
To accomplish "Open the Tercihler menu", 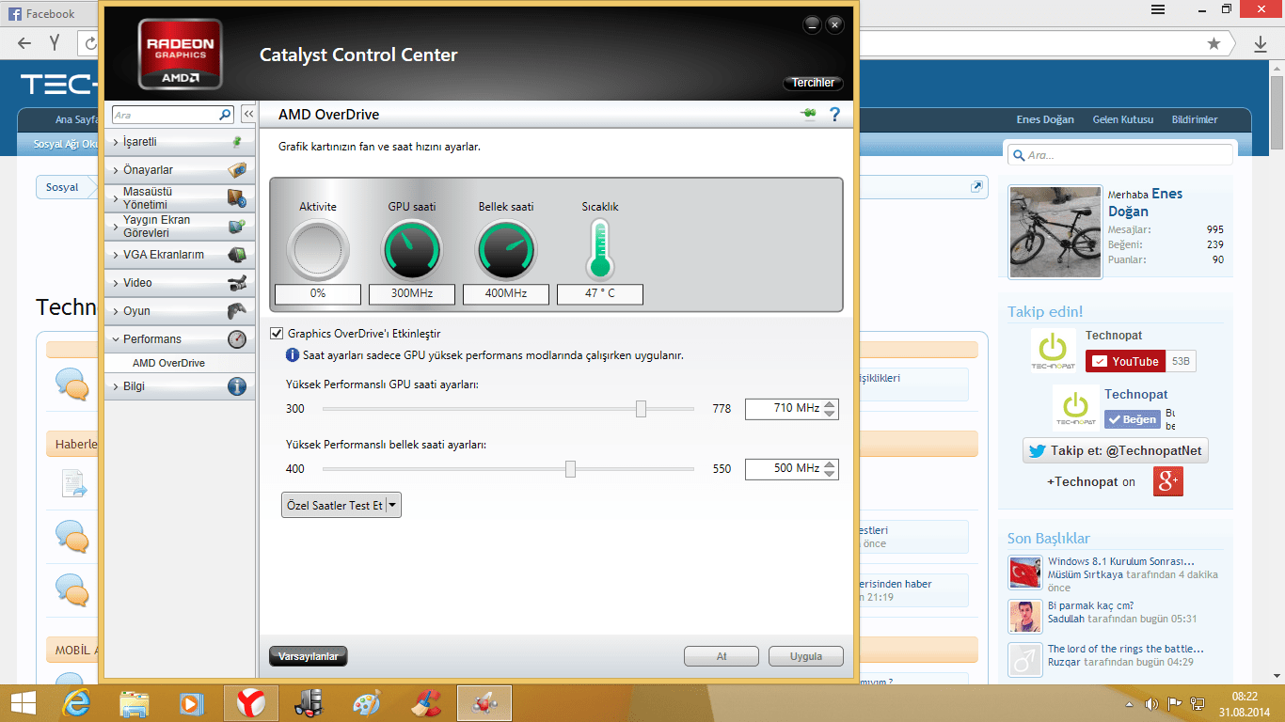I will 813,83.
